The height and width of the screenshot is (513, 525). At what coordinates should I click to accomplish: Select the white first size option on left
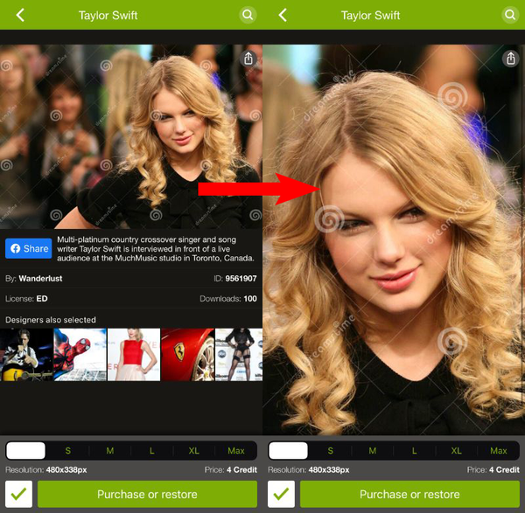(25, 450)
